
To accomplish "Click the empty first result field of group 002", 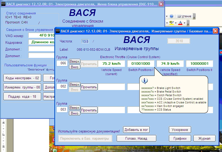I will pos(112,87).
